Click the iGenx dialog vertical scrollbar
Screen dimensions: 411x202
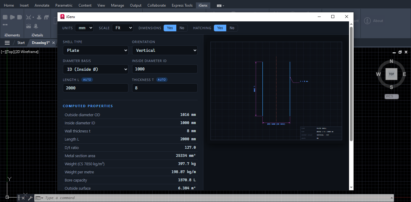pyautogui.click(x=351, y=84)
